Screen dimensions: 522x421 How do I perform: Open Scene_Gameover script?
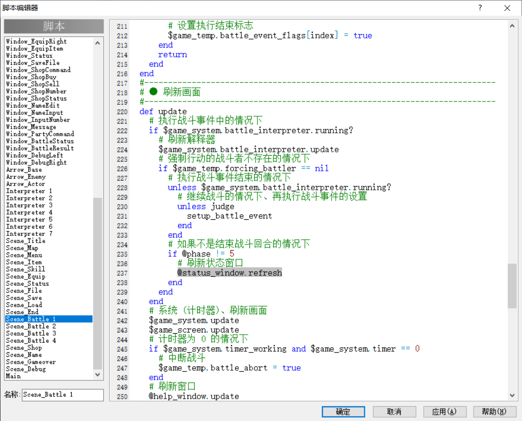coord(49,362)
